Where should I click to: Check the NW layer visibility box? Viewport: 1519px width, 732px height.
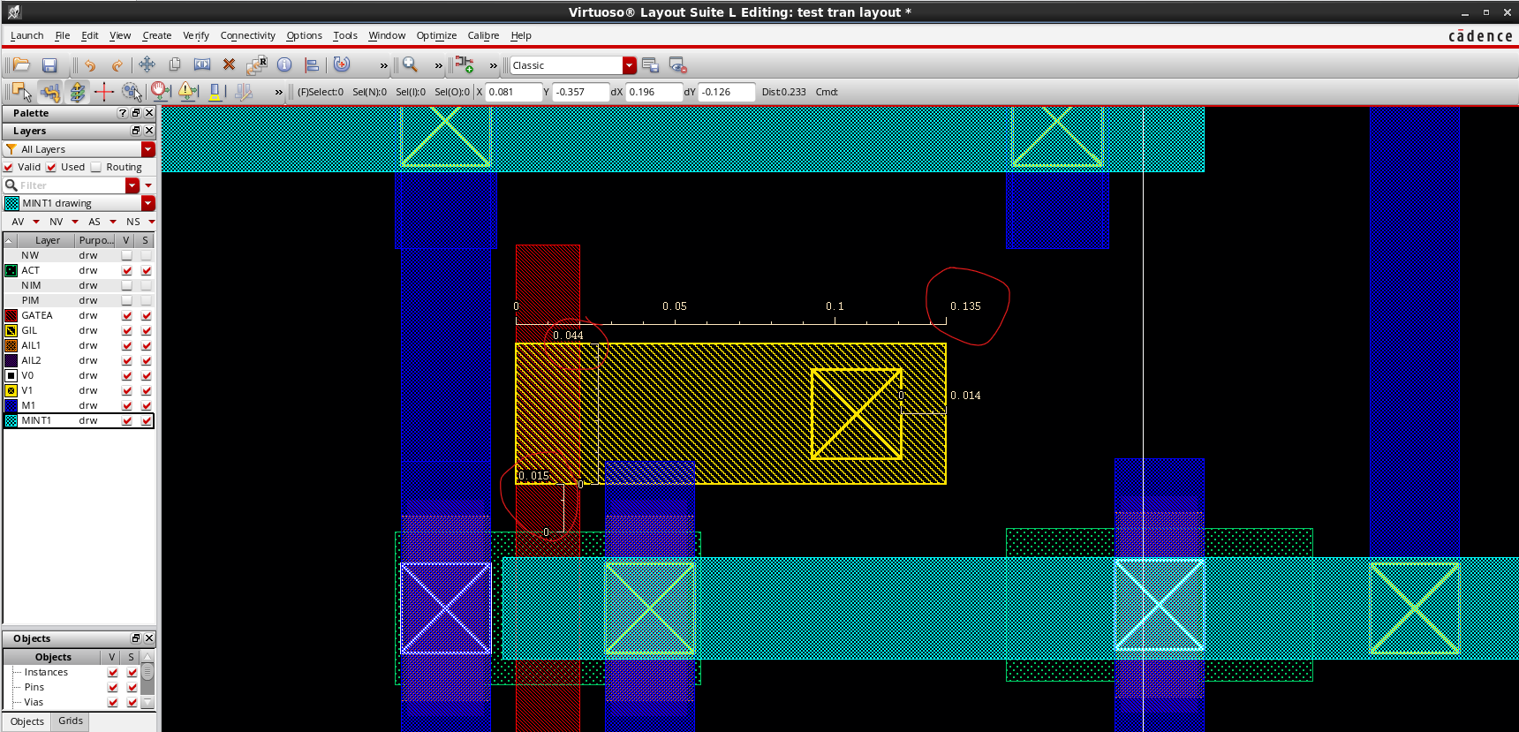pyautogui.click(x=127, y=255)
